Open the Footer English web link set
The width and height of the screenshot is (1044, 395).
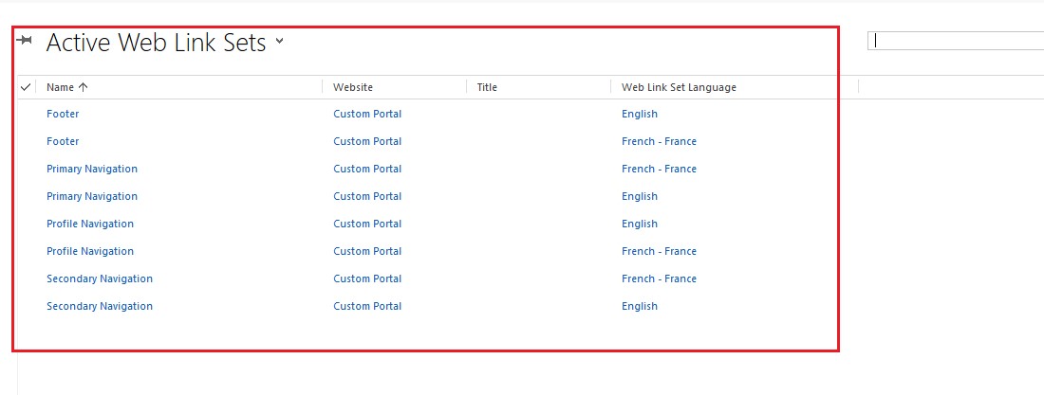(63, 114)
